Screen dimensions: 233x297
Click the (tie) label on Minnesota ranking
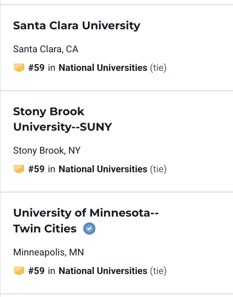click(158, 271)
